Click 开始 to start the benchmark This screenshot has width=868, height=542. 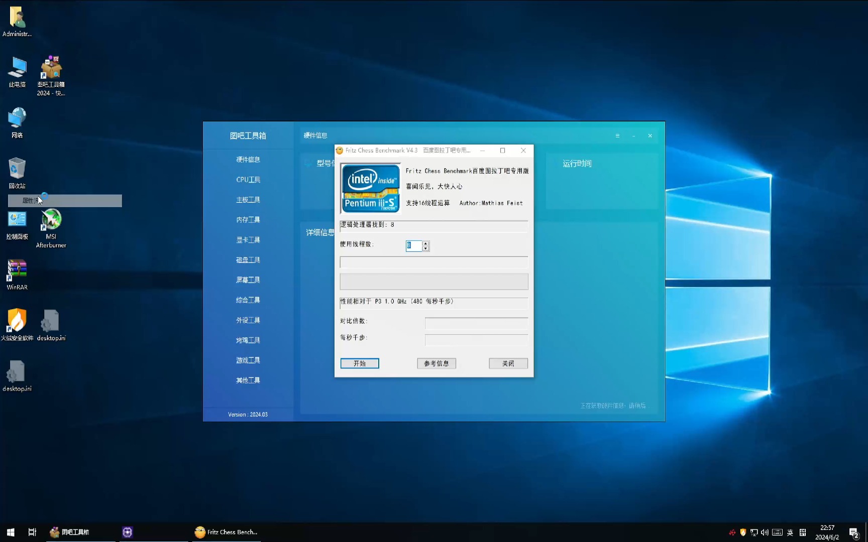tap(360, 363)
